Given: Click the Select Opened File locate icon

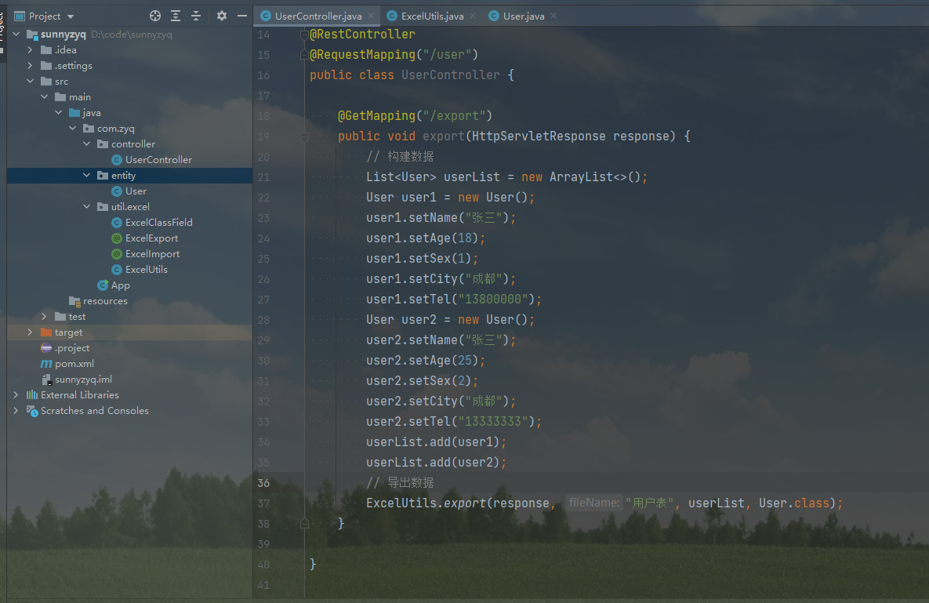Looking at the screenshot, I should tap(154, 16).
